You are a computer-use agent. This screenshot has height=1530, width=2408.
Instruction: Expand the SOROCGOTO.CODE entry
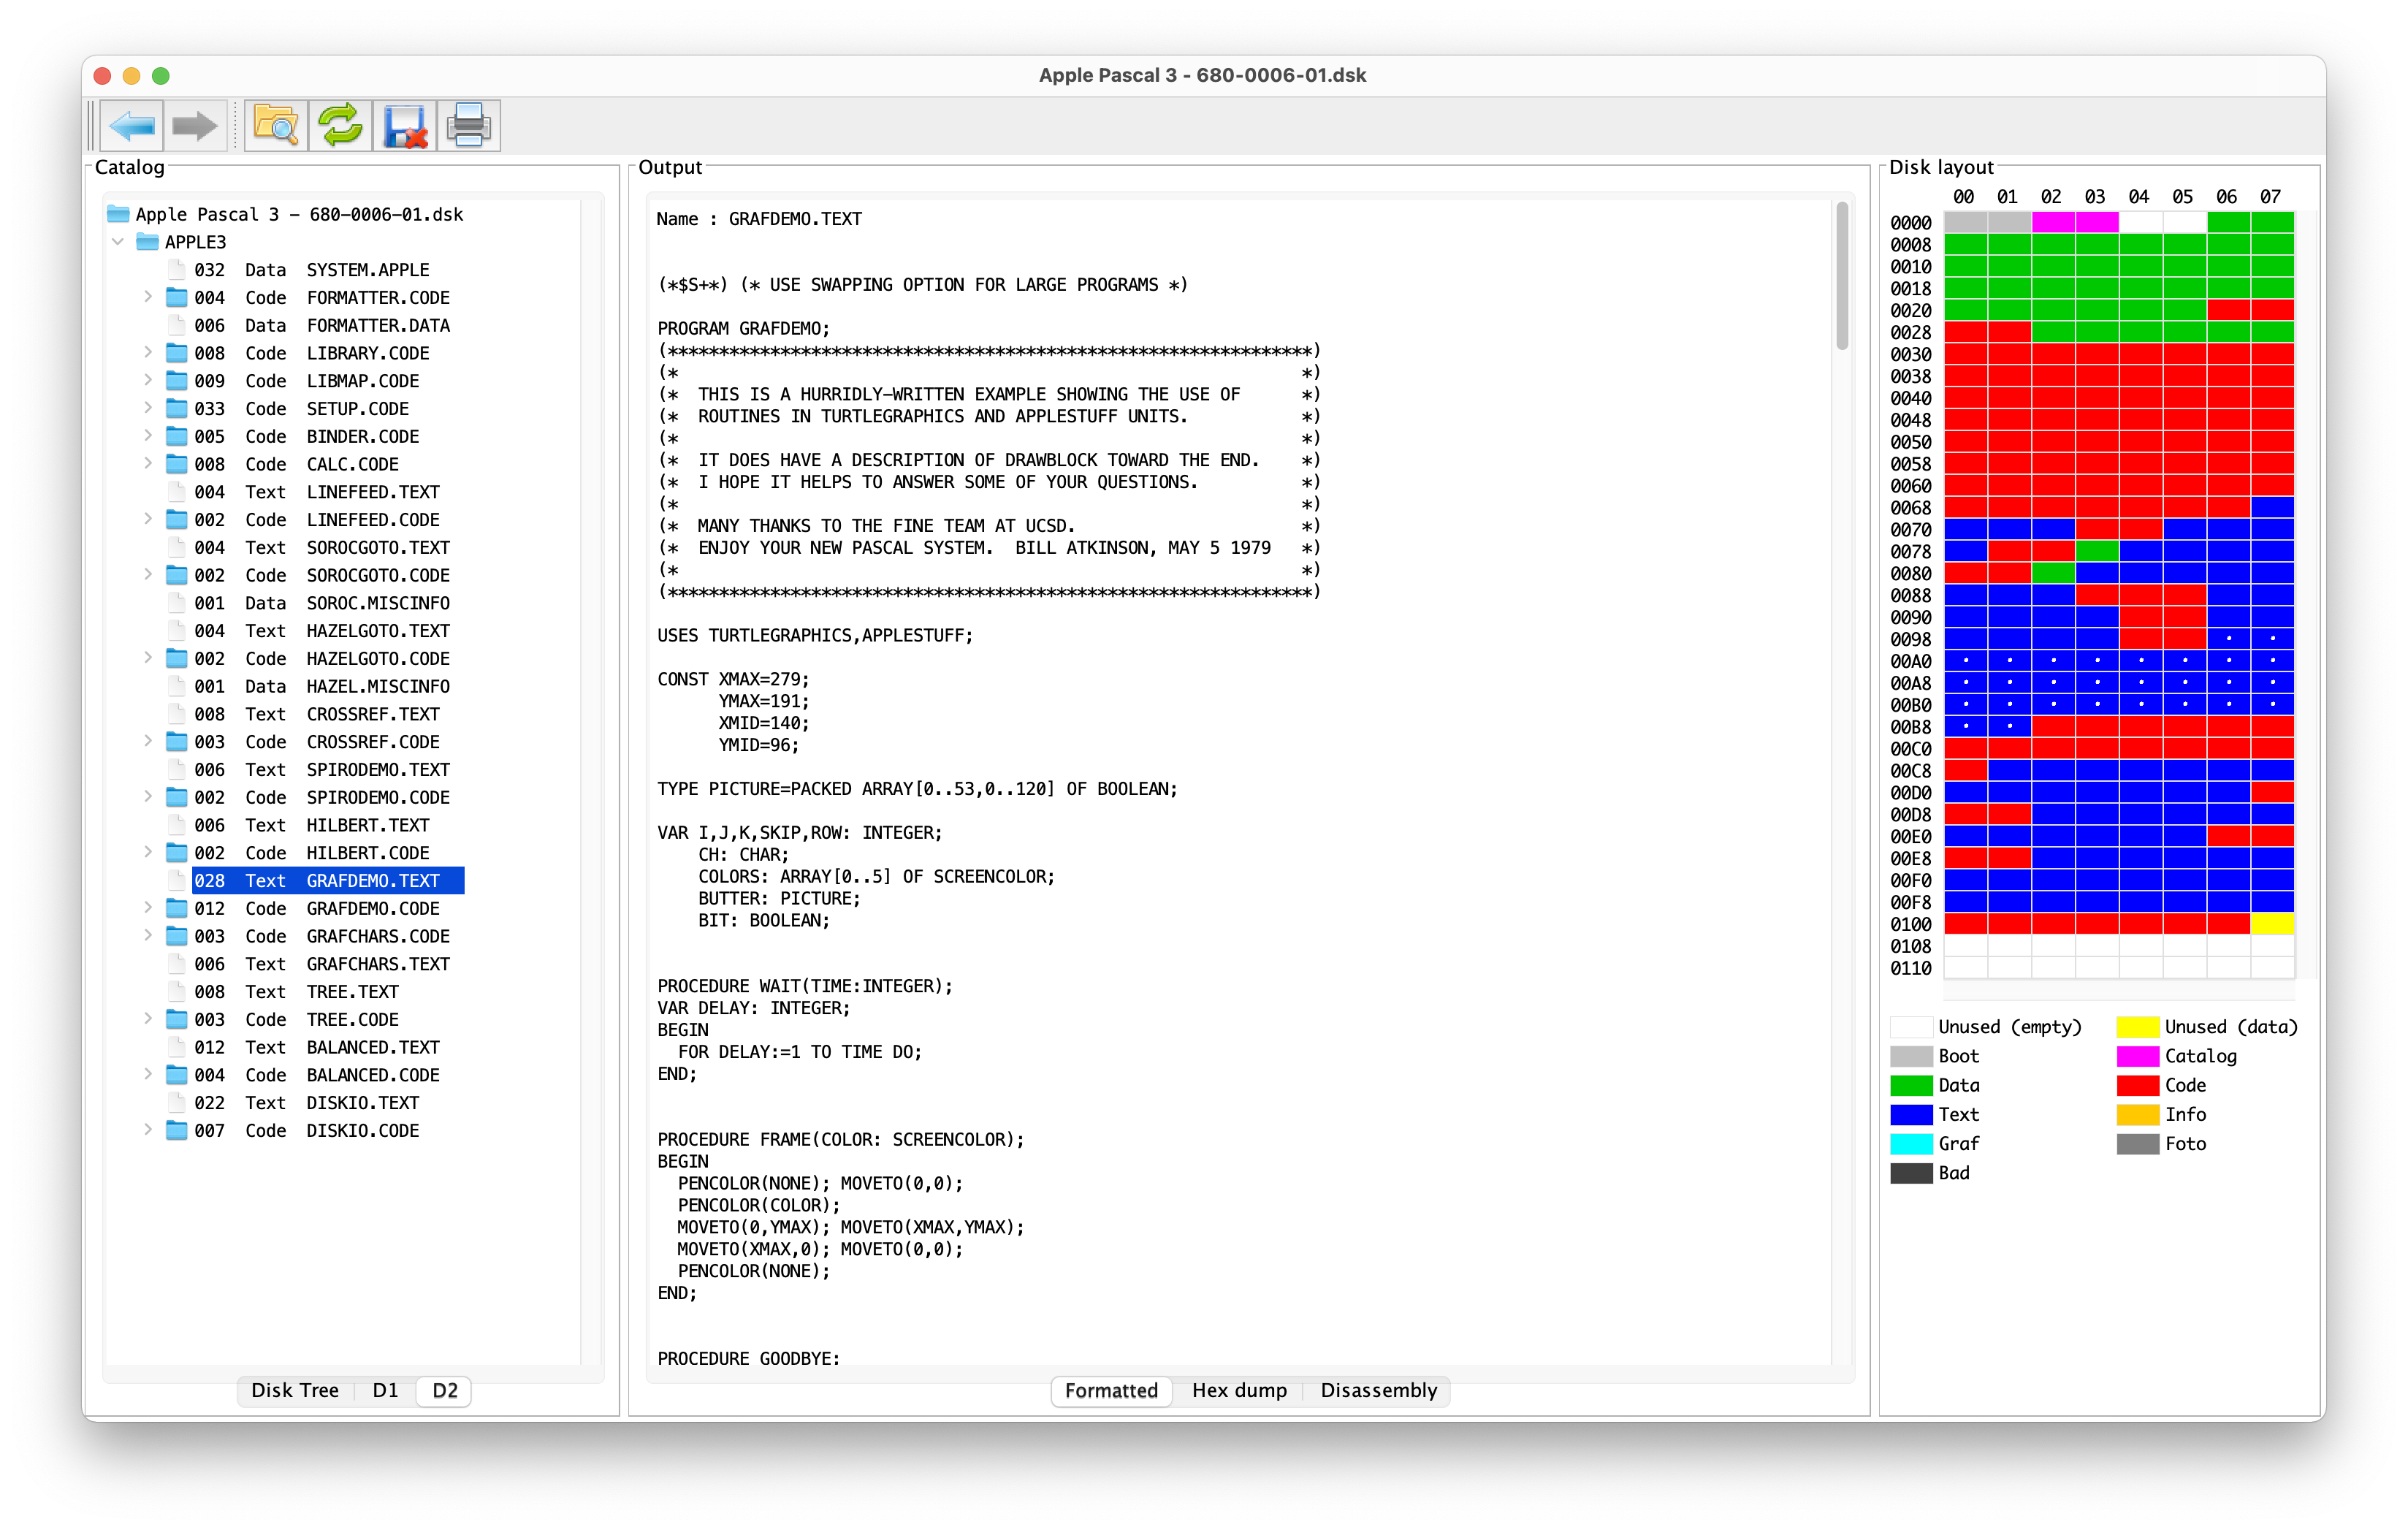point(148,575)
